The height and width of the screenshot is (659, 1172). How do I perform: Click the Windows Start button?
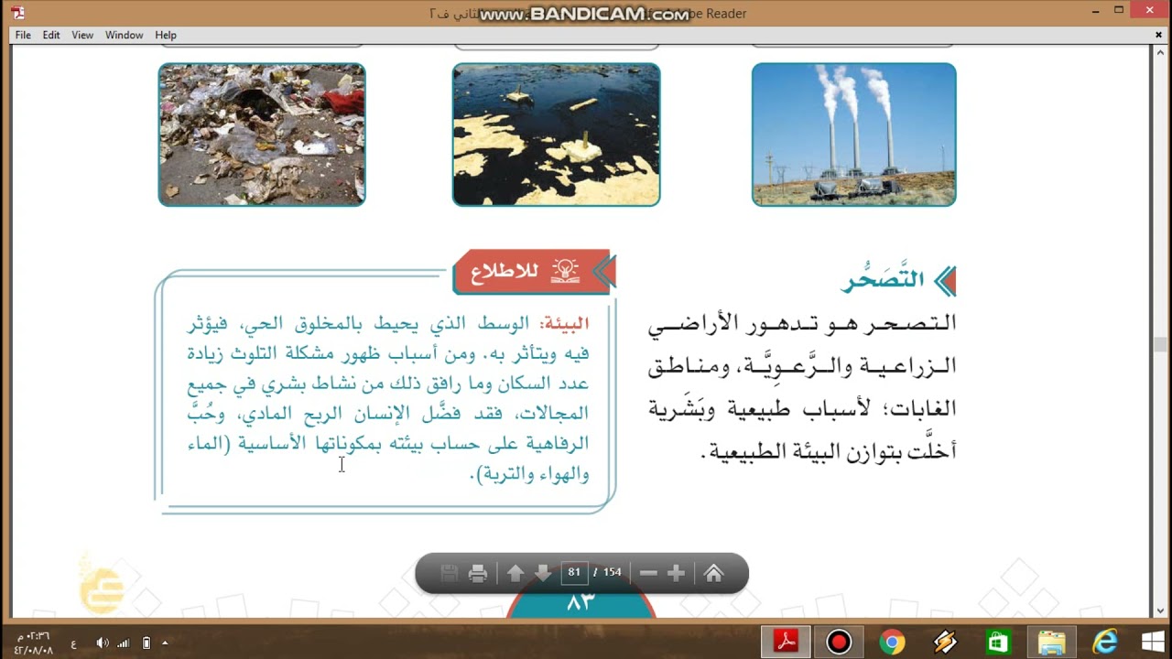[1152, 643]
